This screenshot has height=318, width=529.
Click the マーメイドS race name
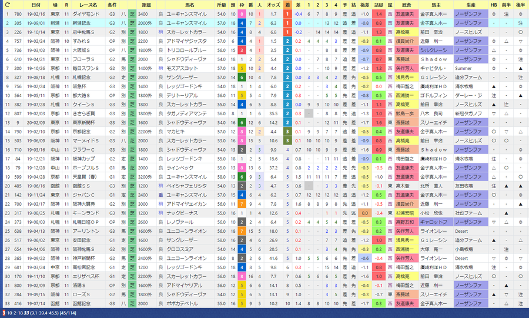(x=86, y=140)
